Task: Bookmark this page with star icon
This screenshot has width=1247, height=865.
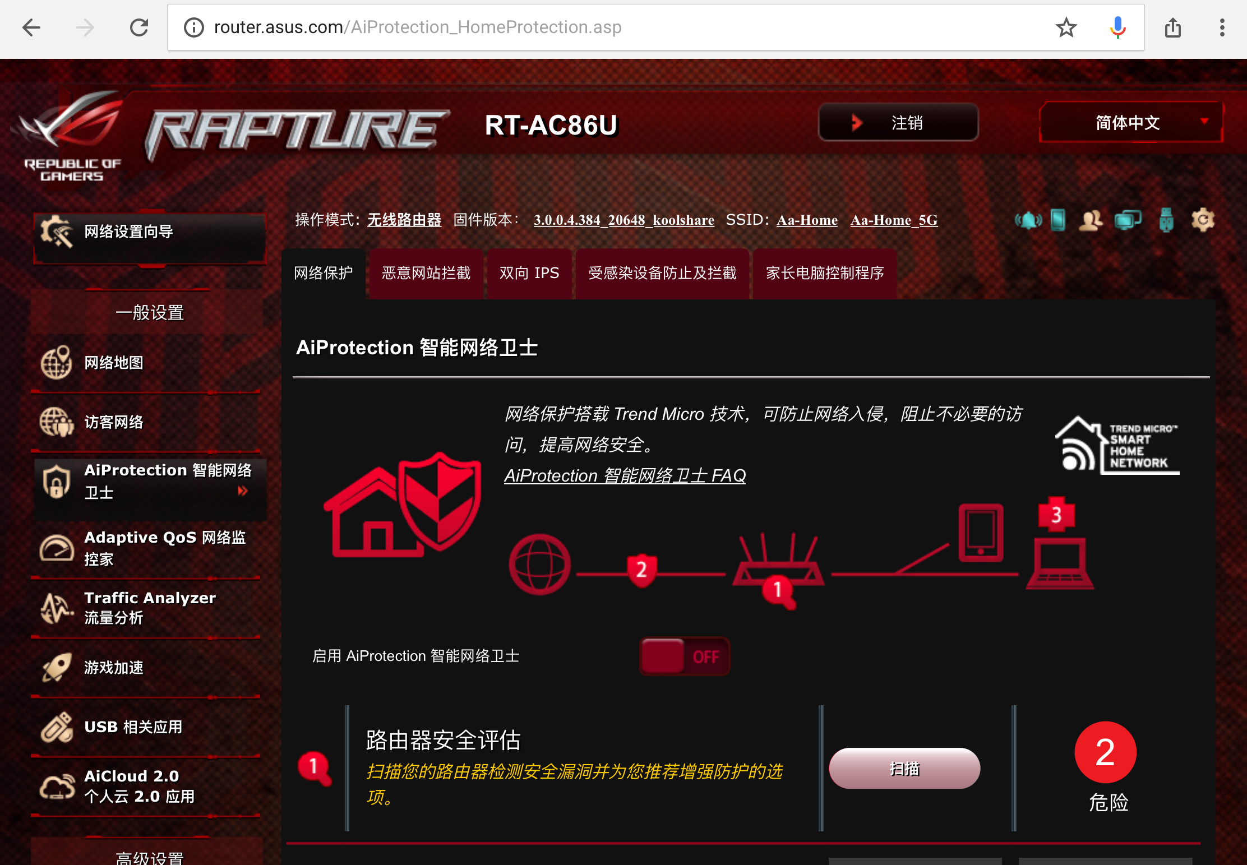Action: pyautogui.click(x=1066, y=27)
